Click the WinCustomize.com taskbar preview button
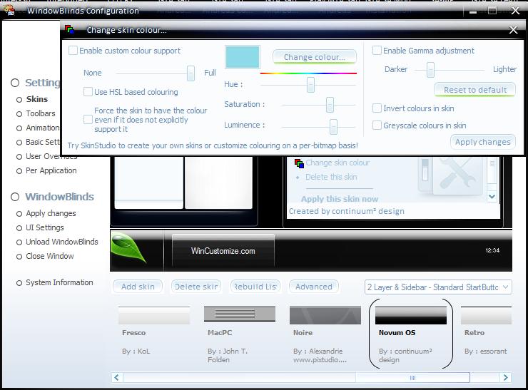The width and height of the screenshot is (528, 390). (223, 250)
